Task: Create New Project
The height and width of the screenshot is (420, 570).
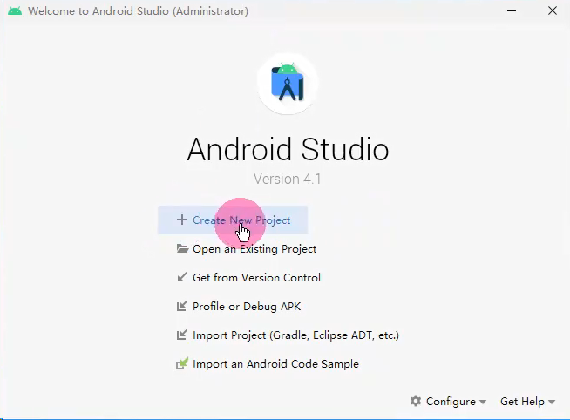Action: point(233,220)
